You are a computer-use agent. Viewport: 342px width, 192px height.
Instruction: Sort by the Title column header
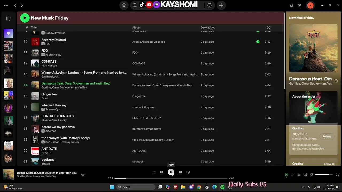(x=34, y=27)
